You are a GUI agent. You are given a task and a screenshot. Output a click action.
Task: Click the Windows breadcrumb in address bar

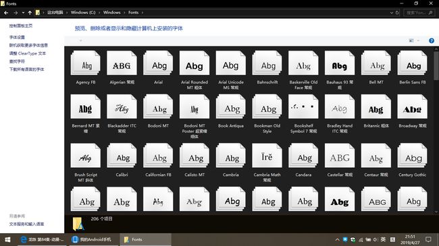tap(111, 13)
